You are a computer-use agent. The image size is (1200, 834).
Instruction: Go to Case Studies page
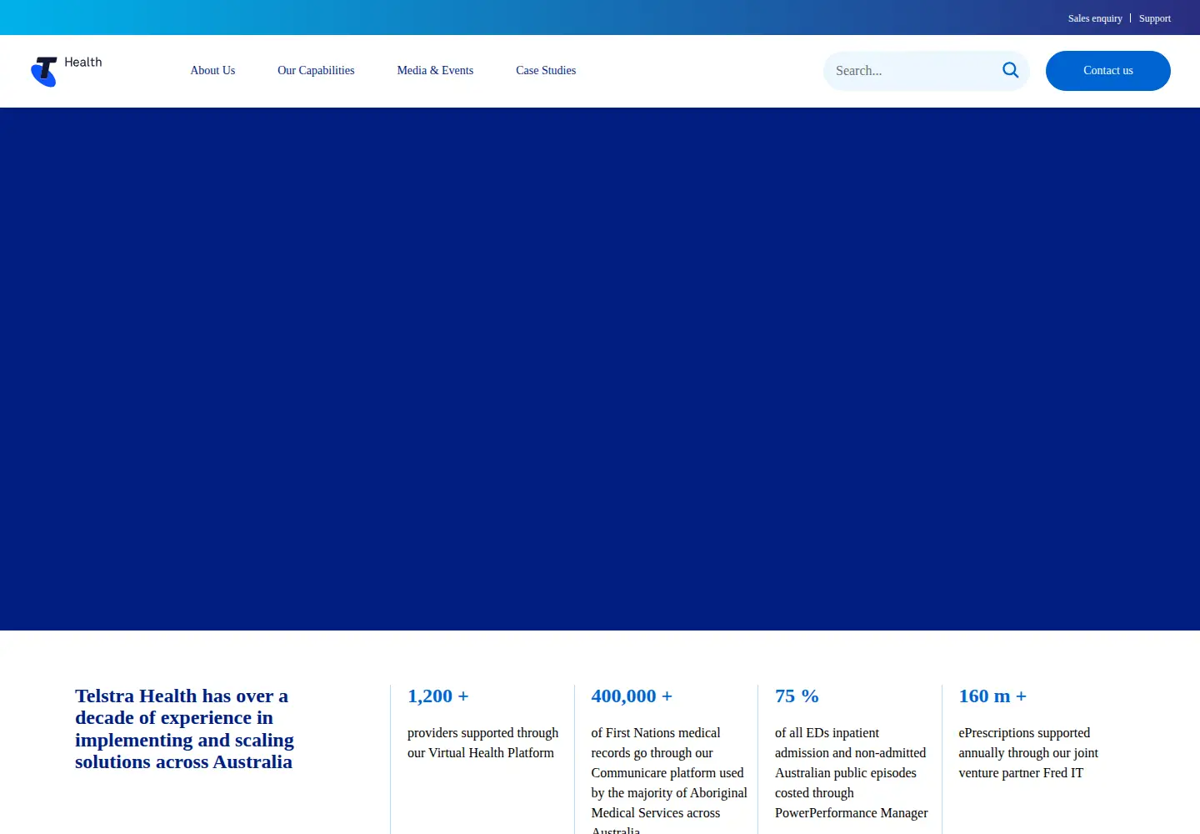tap(546, 71)
